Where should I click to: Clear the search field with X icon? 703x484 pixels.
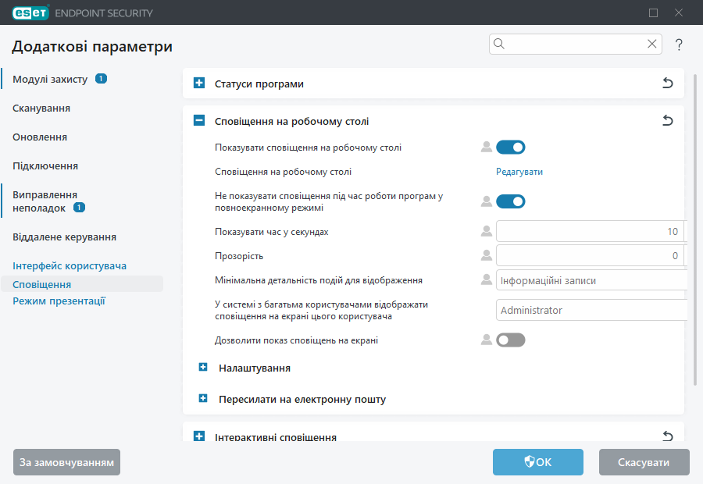(652, 44)
